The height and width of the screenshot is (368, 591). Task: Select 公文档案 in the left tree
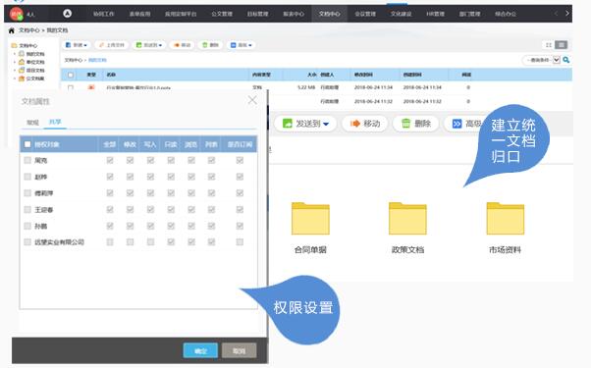click(x=35, y=79)
